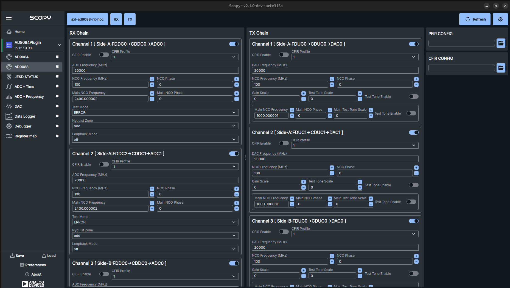Open RX Channel 2 Loopback Mode dropdown
Image resolution: width=510 pixels, height=288 pixels.
pyautogui.click(x=155, y=249)
